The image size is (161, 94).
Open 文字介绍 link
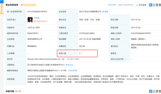pyautogui.click(x=112, y=5)
